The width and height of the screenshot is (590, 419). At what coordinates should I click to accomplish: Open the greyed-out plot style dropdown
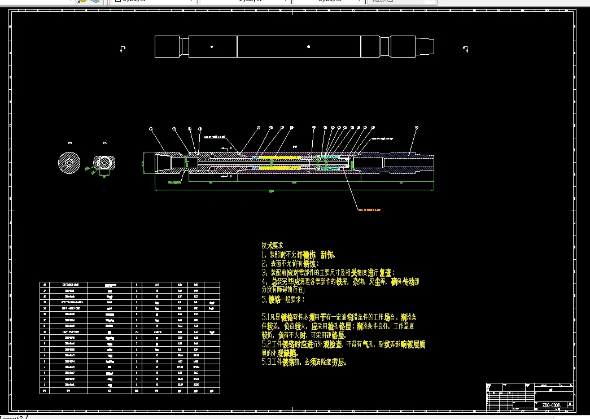(x=403, y=1)
